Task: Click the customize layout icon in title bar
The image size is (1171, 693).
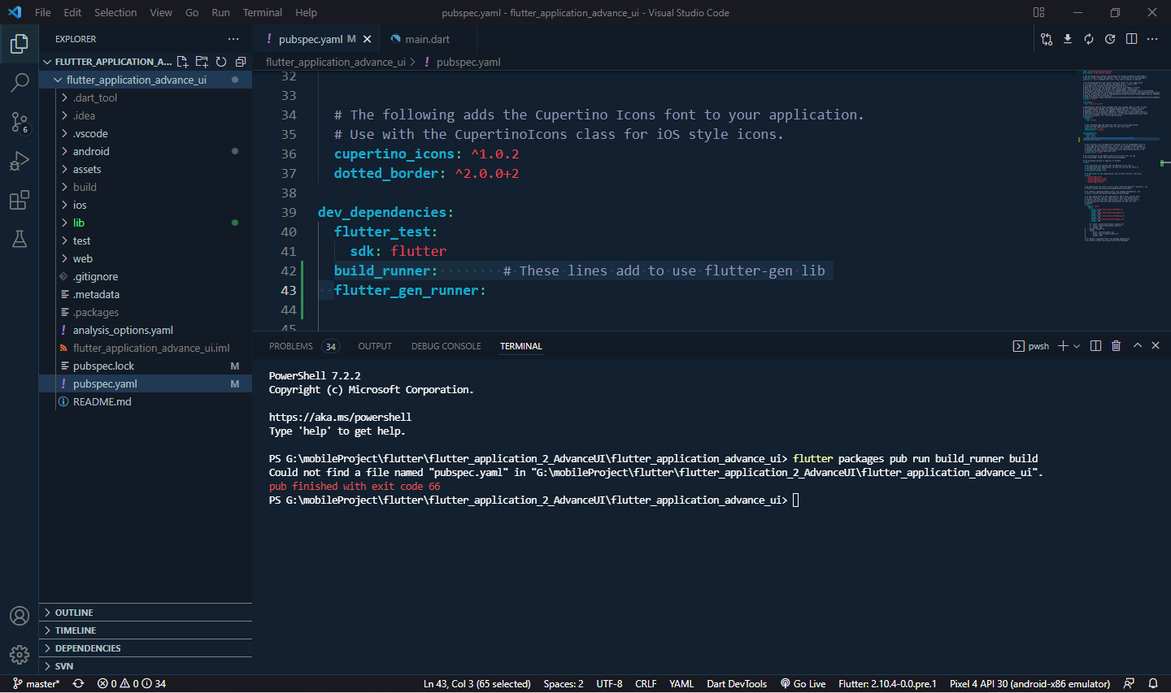Action: 1038,12
